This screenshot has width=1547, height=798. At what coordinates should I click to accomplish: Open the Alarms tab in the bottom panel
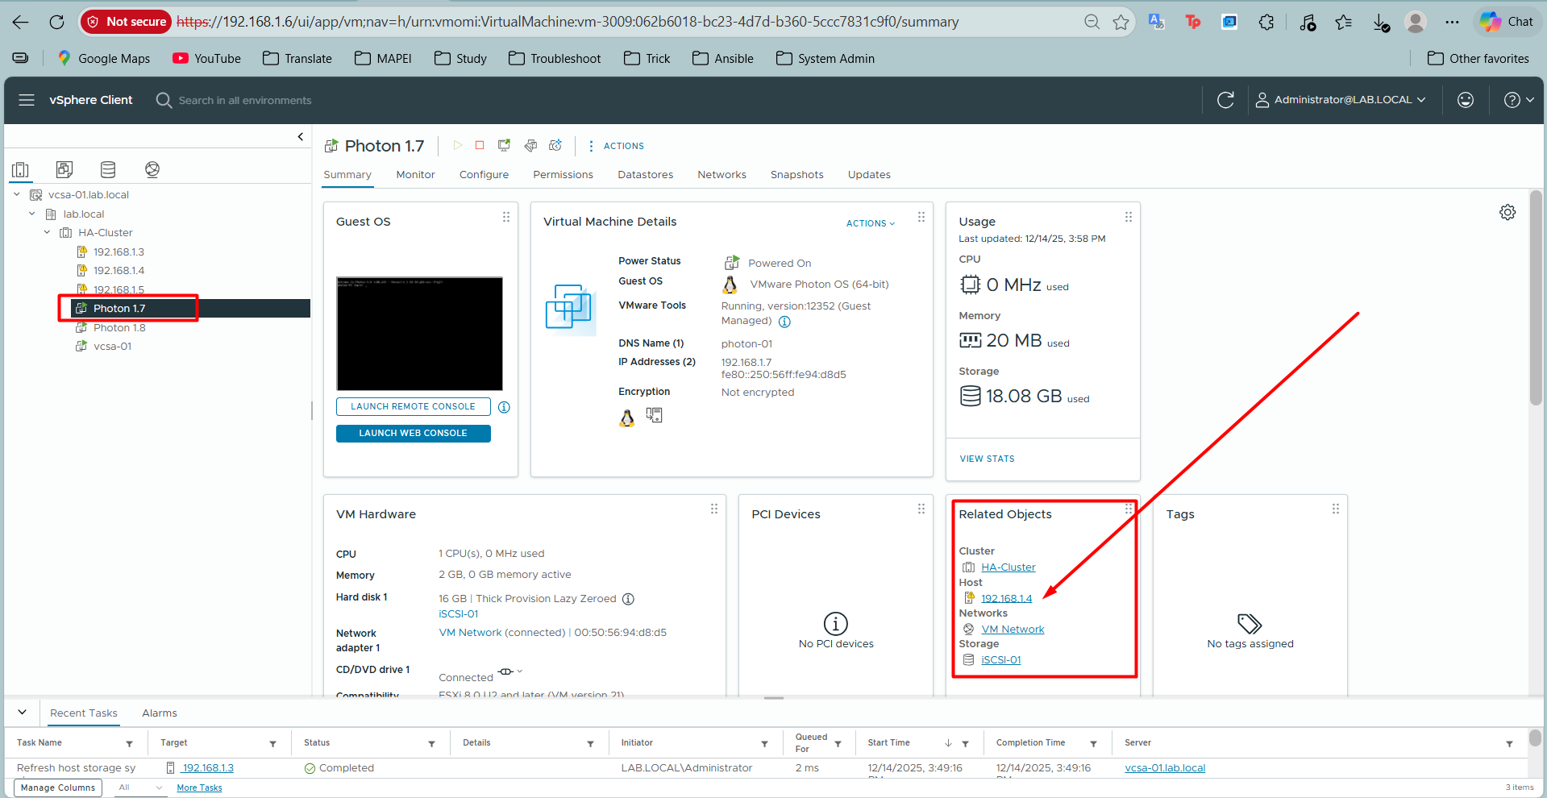159,713
